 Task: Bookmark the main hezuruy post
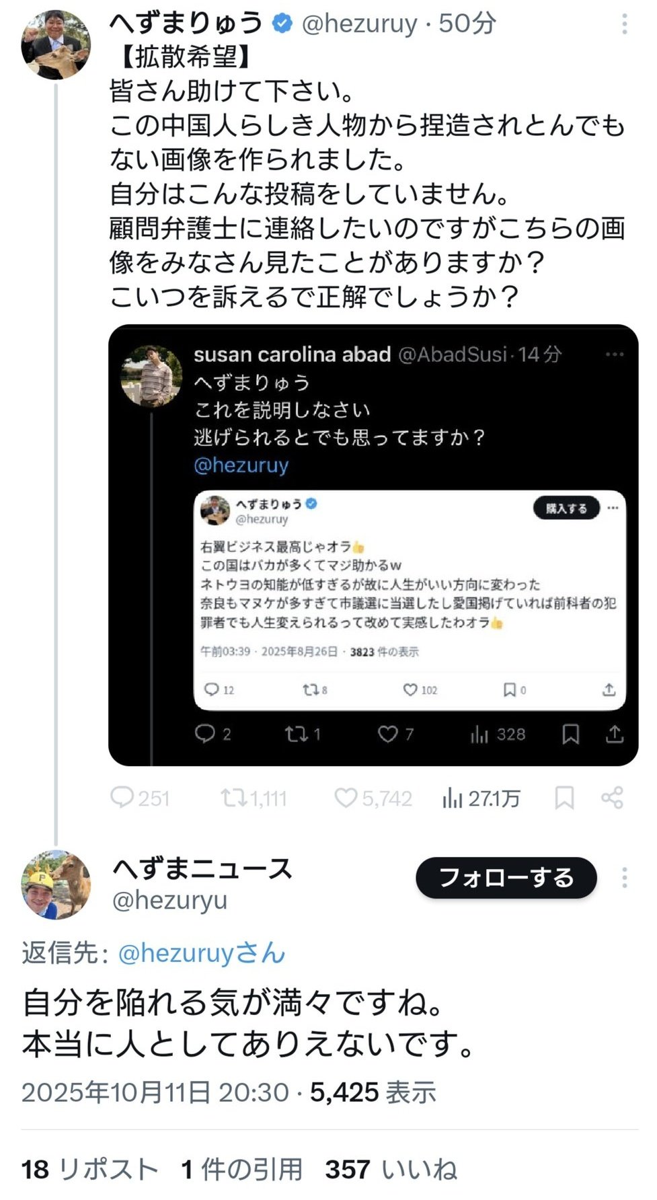pyautogui.click(x=564, y=798)
